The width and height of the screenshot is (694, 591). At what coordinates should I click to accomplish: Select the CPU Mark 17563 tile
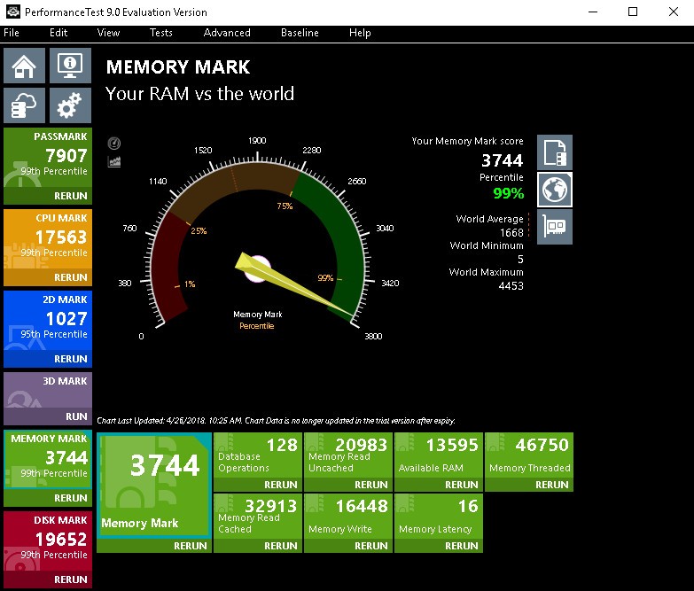click(48, 239)
